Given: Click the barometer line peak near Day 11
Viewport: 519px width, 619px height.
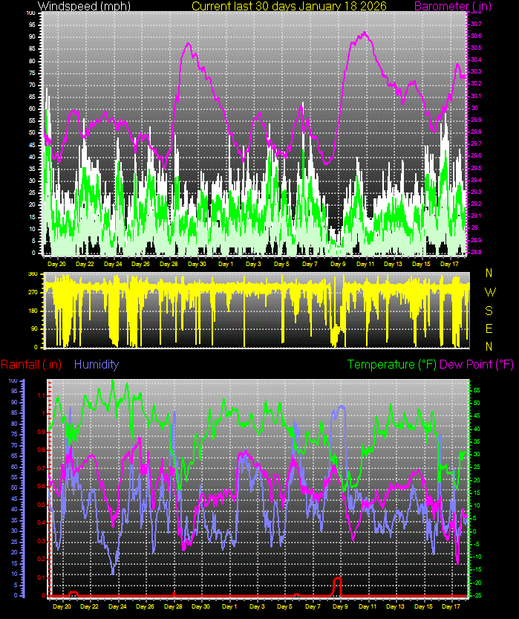Looking at the screenshot, I should [364, 33].
